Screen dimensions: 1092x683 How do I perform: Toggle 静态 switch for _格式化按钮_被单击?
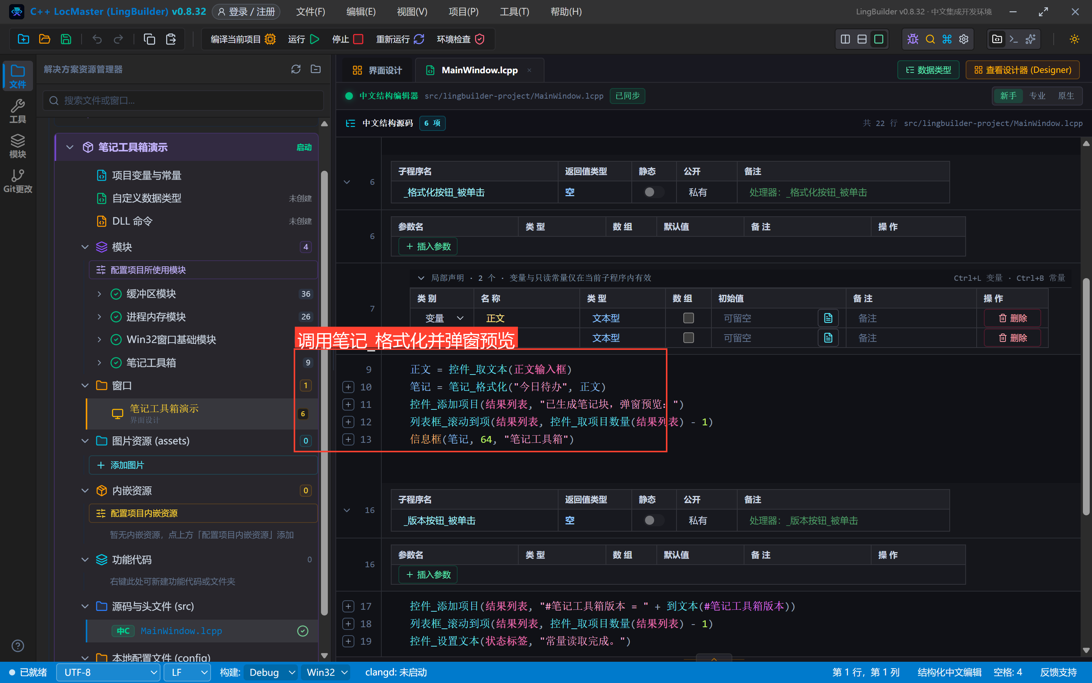point(653,192)
